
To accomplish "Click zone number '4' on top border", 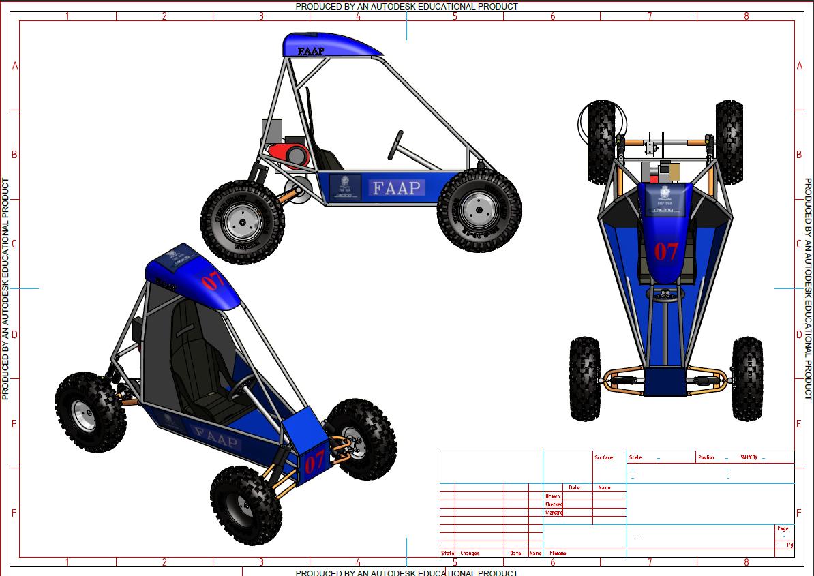I will (358, 16).
